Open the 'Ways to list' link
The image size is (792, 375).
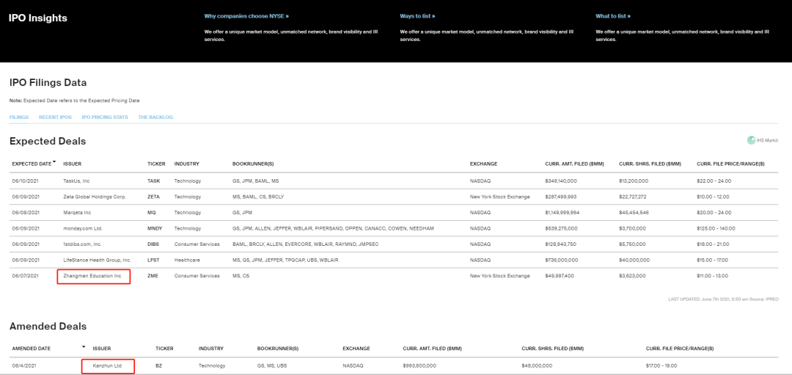[417, 16]
